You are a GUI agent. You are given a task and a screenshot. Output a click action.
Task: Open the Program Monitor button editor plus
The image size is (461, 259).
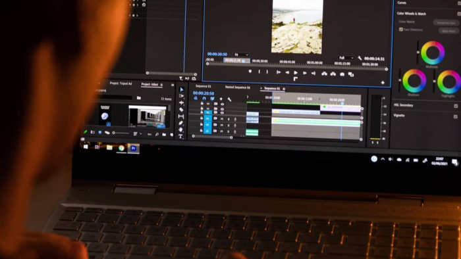(x=383, y=83)
